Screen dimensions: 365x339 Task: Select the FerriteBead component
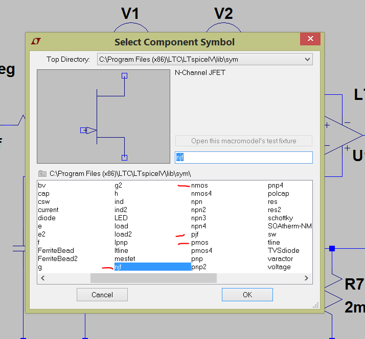[x=56, y=250]
